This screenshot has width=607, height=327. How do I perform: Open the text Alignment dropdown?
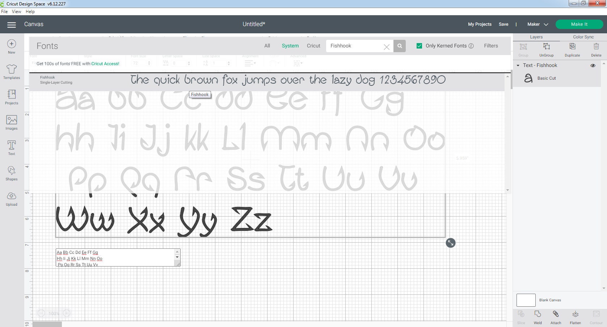(250, 63)
